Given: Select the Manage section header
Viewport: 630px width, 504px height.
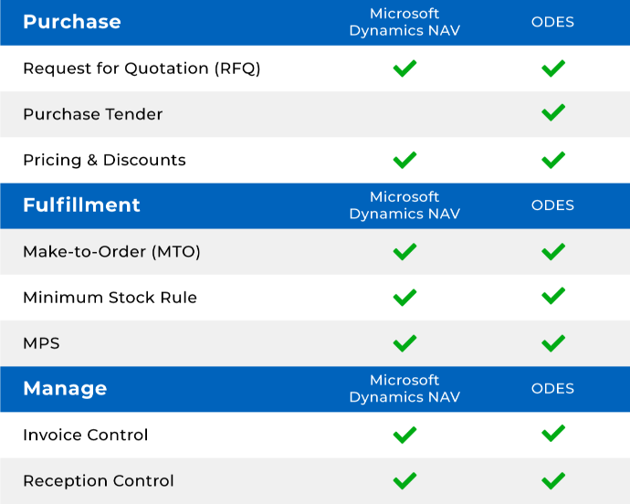Looking at the screenshot, I should (x=65, y=389).
